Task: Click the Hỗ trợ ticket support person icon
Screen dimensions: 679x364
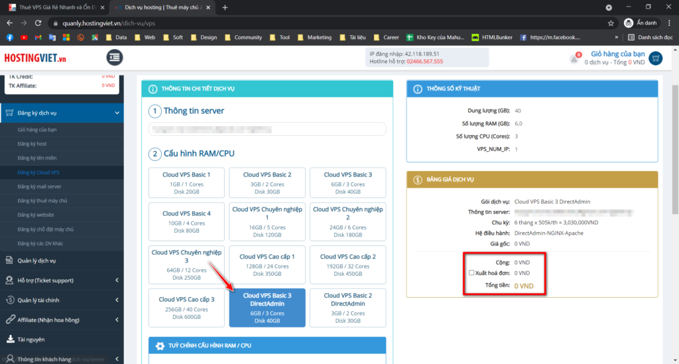Action: (x=9, y=280)
